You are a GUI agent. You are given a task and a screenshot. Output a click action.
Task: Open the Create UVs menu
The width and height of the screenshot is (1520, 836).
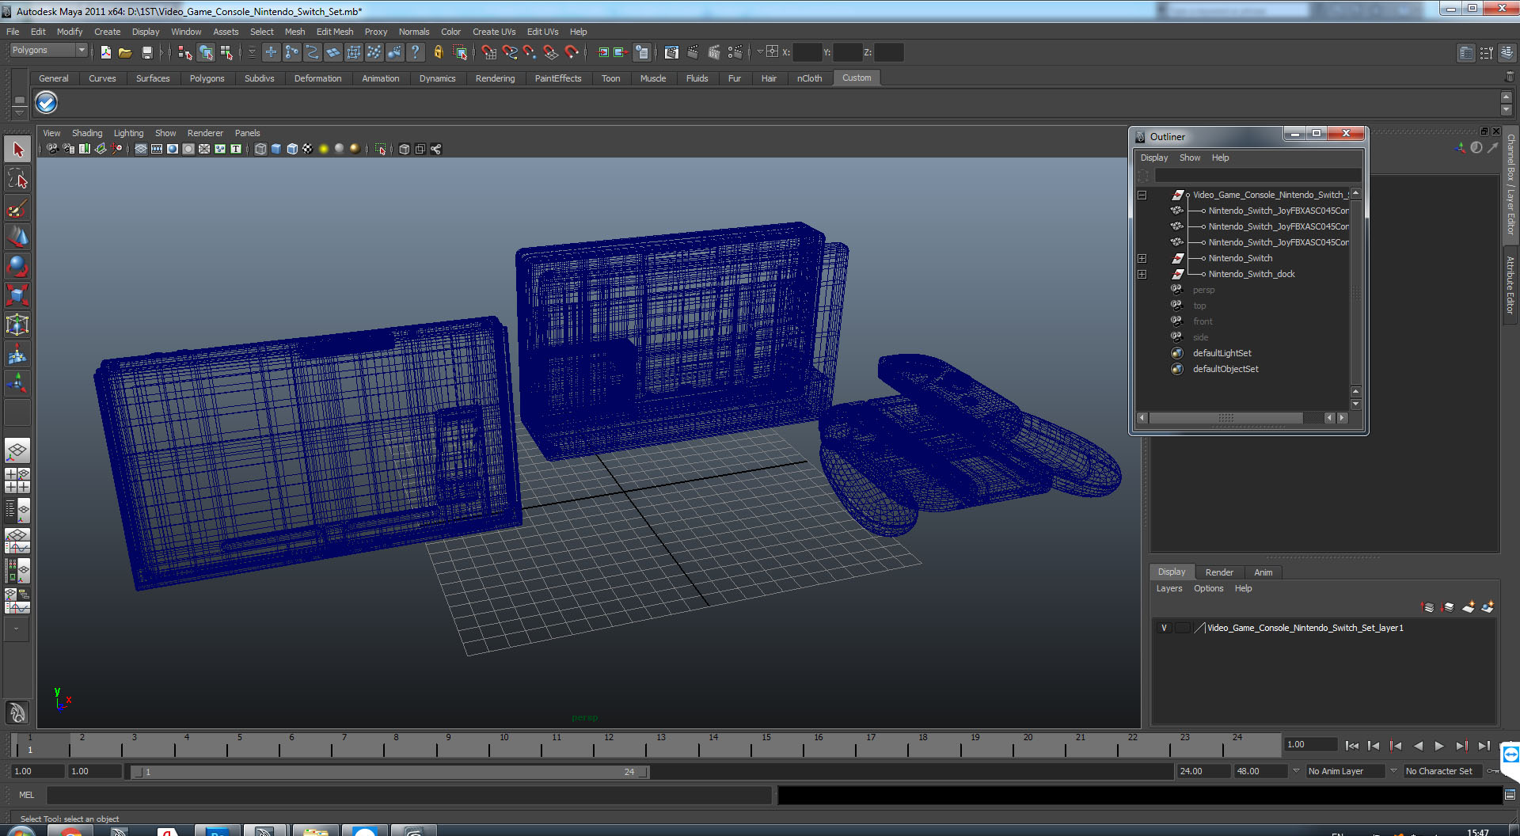coord(494,32)
